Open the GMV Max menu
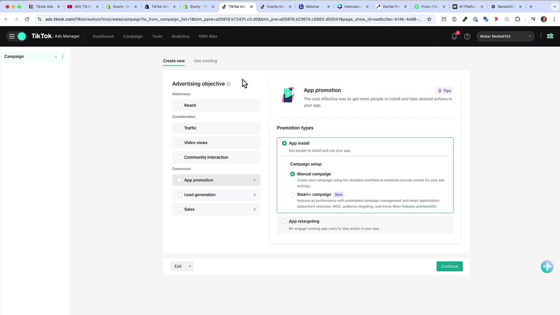560x315 pixels. [208, 36]
